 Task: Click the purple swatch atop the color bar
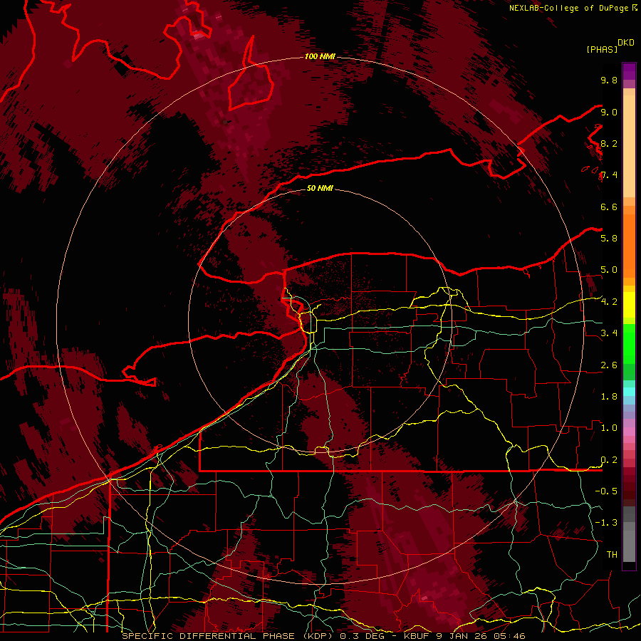click(629, 71)
